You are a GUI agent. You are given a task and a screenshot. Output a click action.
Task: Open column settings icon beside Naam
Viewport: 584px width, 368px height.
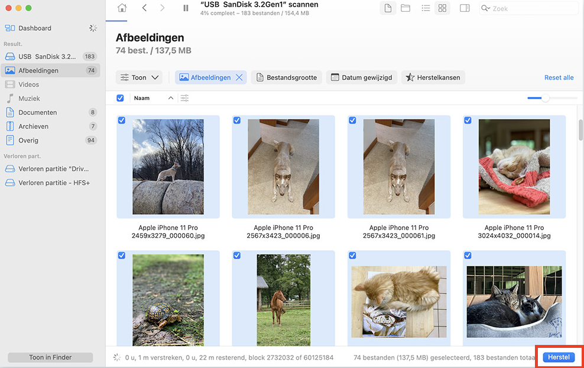185,98
